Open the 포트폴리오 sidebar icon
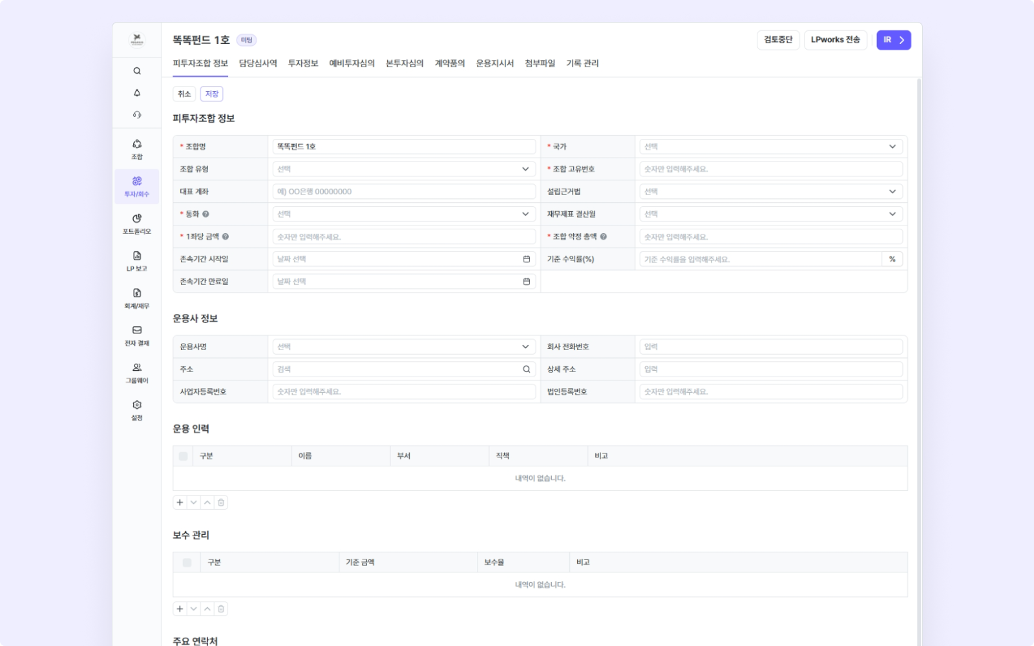The height and width of the screenshot is (646, 1034). (x=137, y=224)
